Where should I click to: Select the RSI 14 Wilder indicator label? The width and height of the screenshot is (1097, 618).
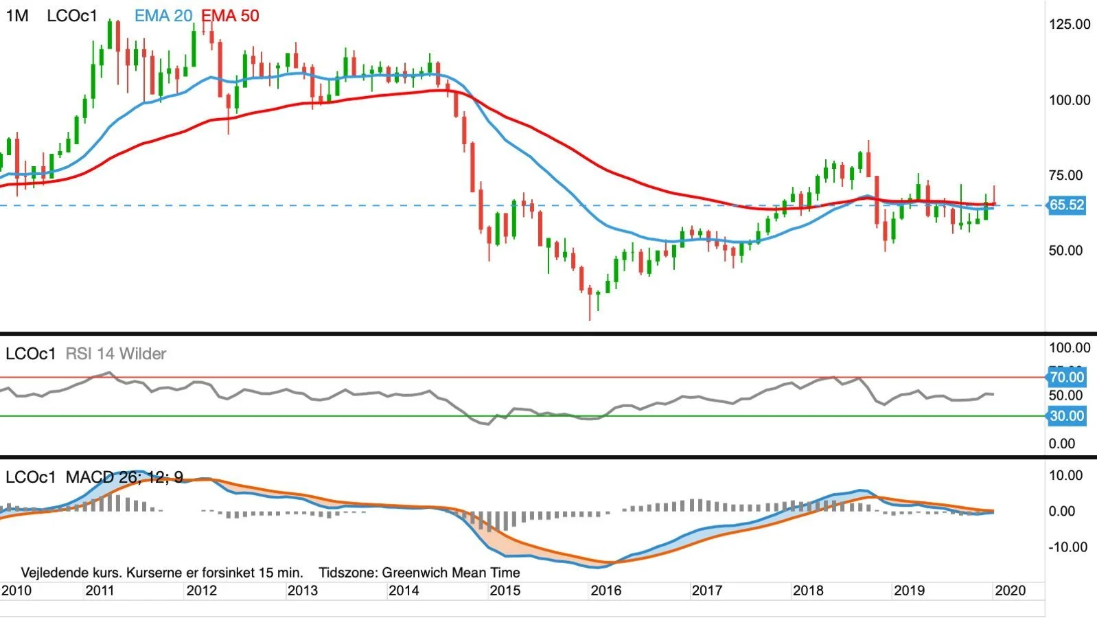pyautogui.click(x=116, y=354)
